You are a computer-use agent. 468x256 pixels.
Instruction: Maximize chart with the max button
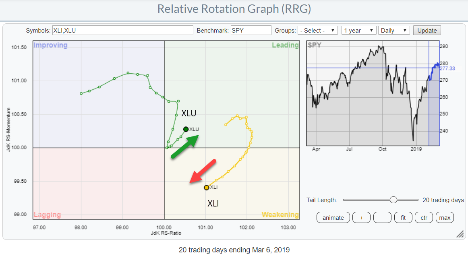445,218
